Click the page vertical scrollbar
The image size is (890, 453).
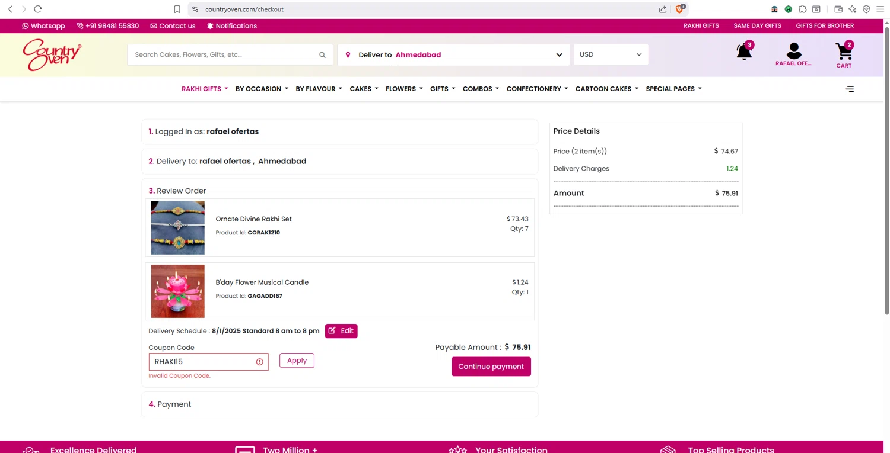[x=886, y=172]
